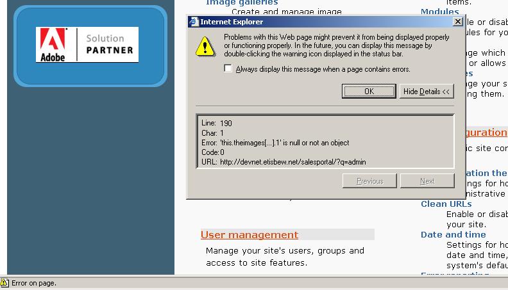
Task: Click the dialog's 'Problems with this Web page' message
Action: (x=336, y=45)
